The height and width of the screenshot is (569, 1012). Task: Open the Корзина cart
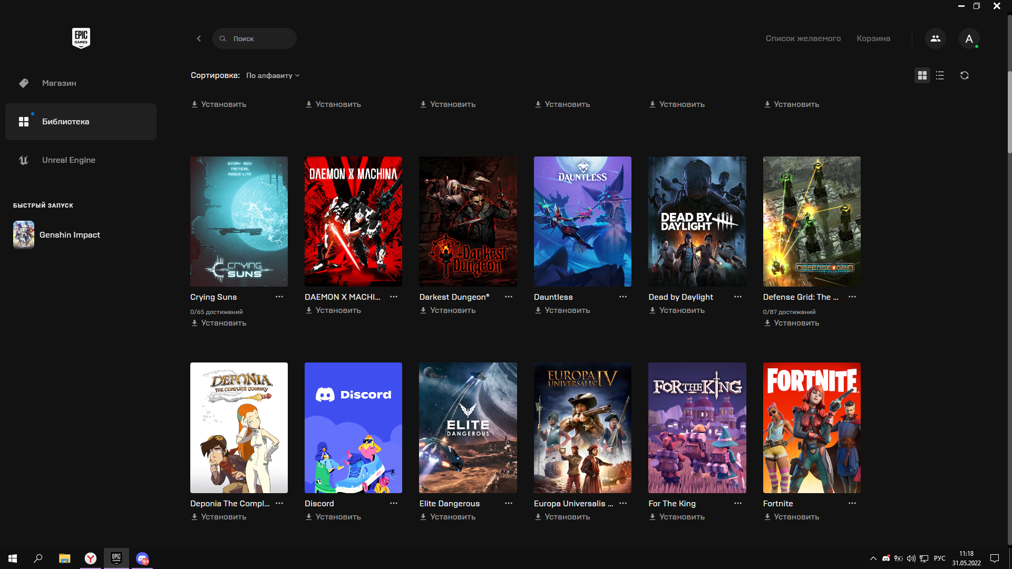pos(873,38)
